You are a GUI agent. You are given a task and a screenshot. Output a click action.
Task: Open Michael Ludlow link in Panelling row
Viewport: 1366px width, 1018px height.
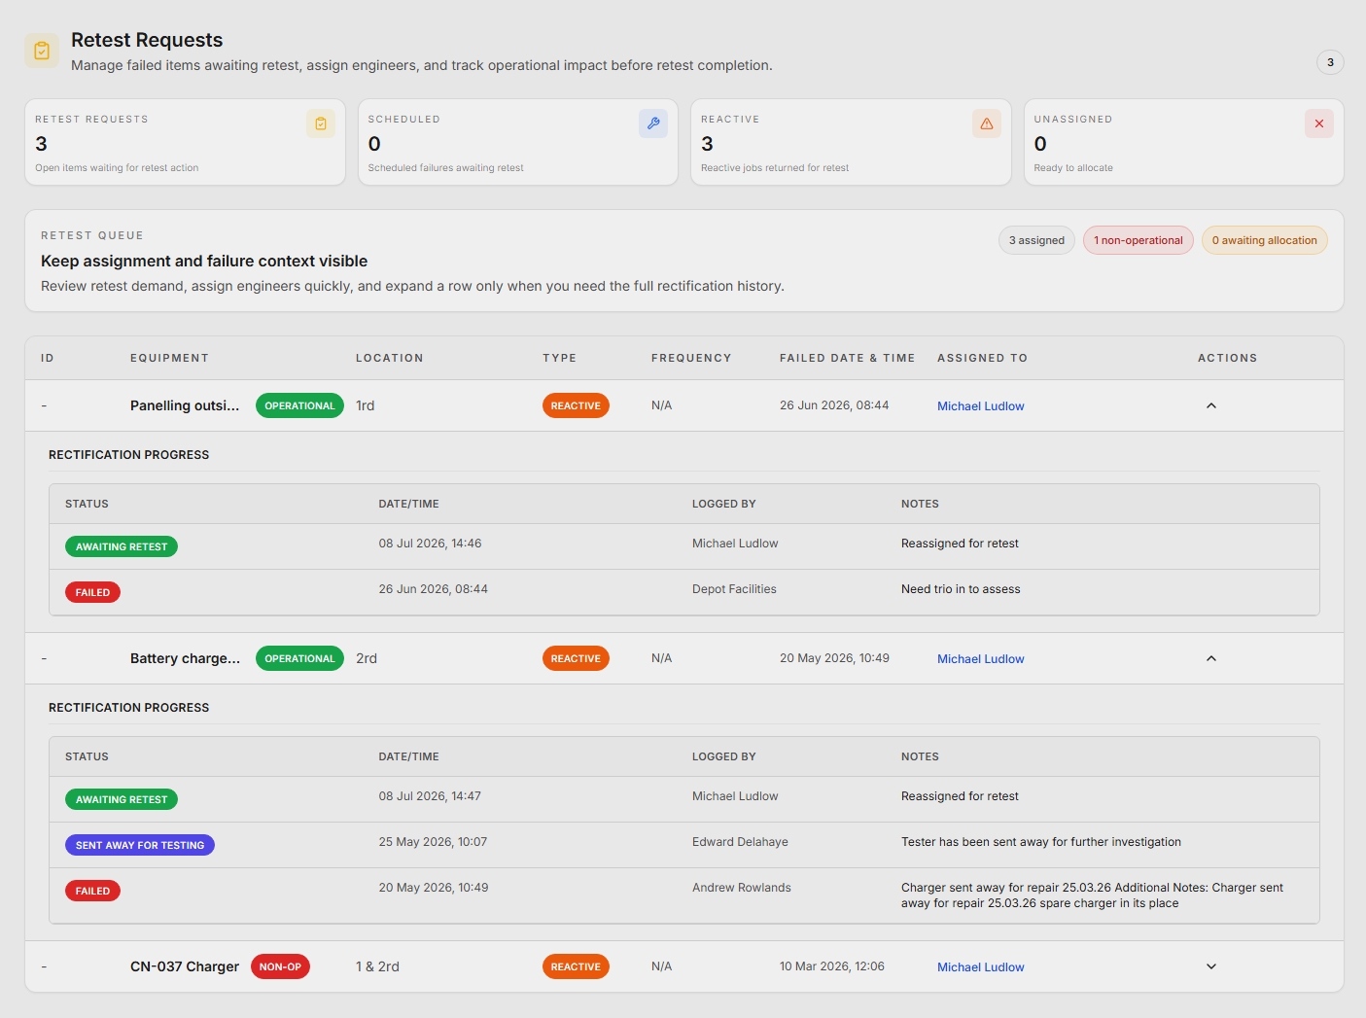pos(980,406)
